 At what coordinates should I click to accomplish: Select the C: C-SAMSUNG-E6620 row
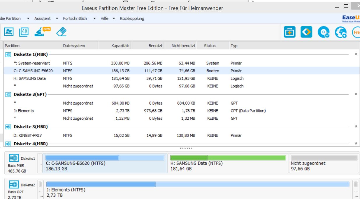click(x=181, y=71)
